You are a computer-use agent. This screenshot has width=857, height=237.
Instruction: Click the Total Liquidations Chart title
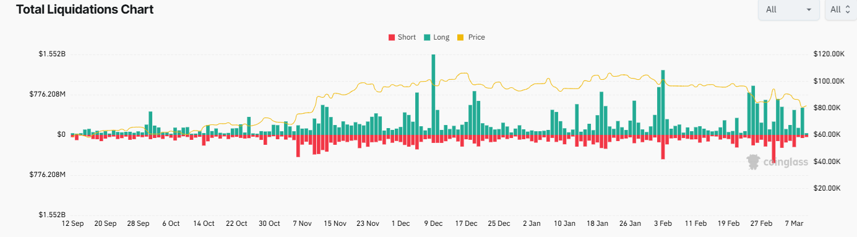pos(85,10)
